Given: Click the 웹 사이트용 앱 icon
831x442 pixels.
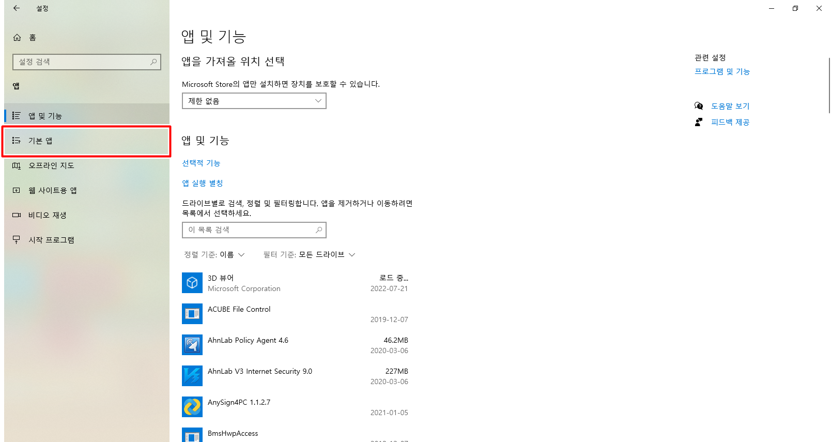Looking at the screenshot, I should pos(17,190).
